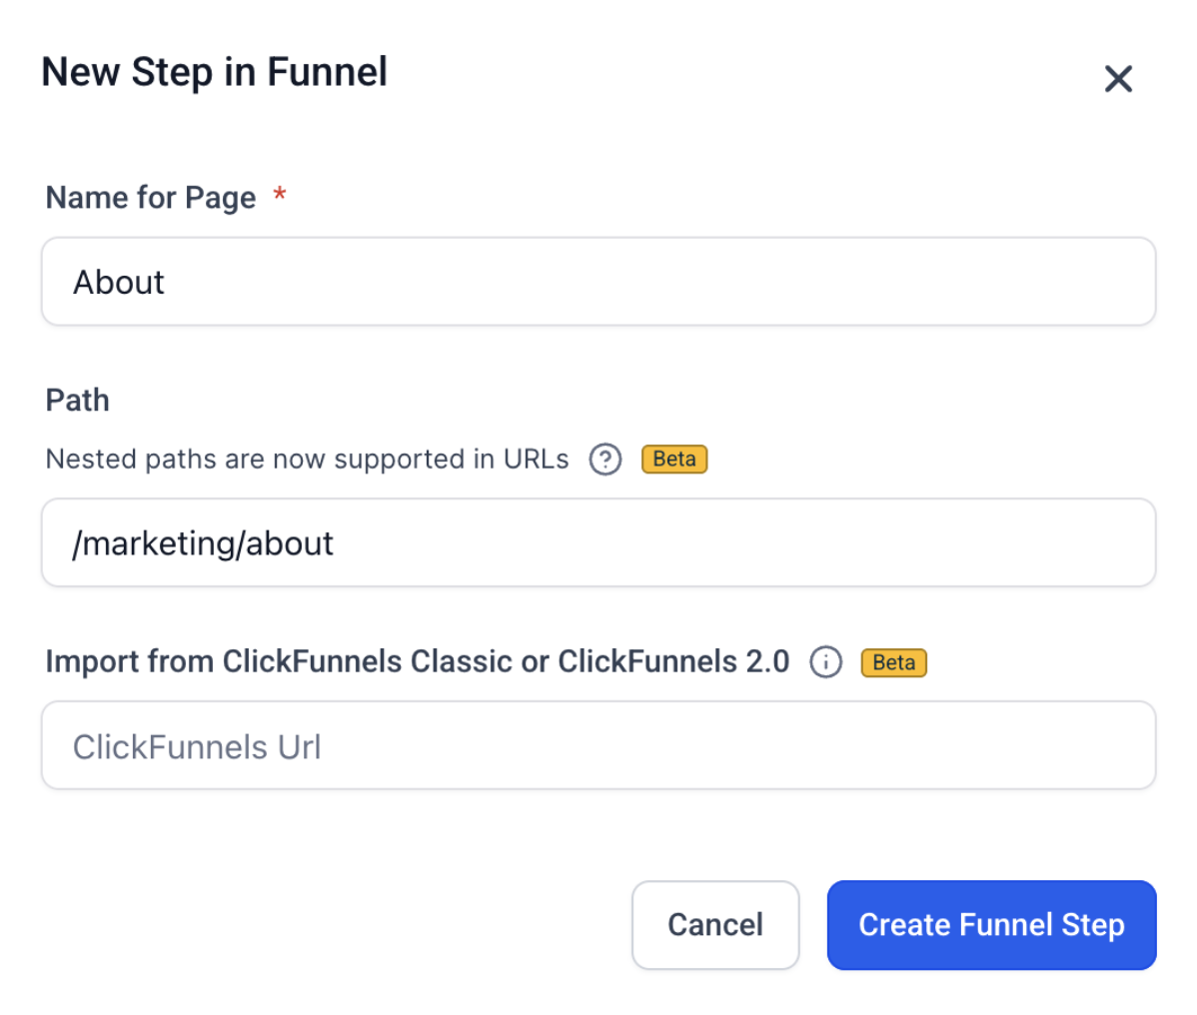Close the New Step in Funnel dialog
The width and height of the screenshot is (1197, 1015).
1118,79
